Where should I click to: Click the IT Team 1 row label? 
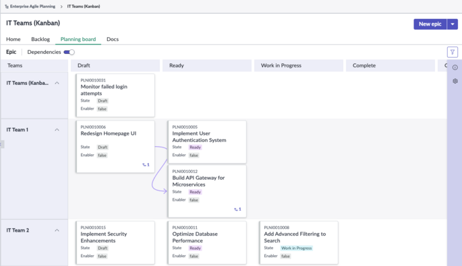18,130
